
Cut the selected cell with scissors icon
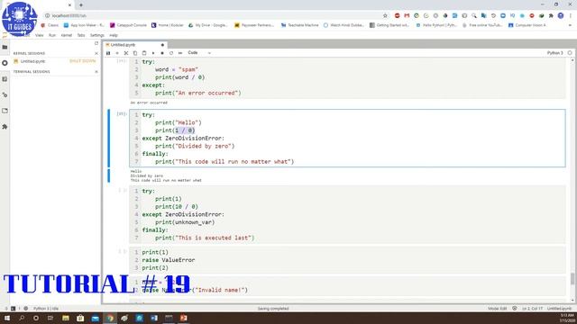[x=126, y=53]
